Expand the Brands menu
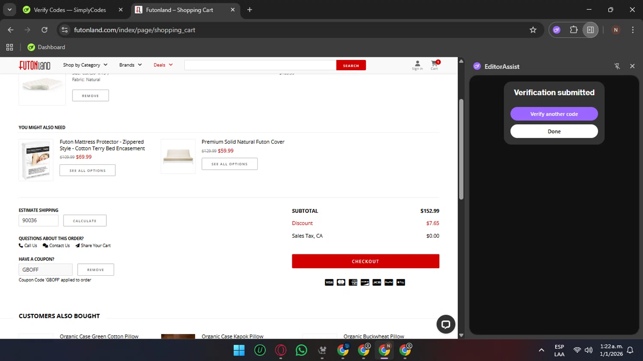Screen dimensions: 643x361 (x=130, y=65)
